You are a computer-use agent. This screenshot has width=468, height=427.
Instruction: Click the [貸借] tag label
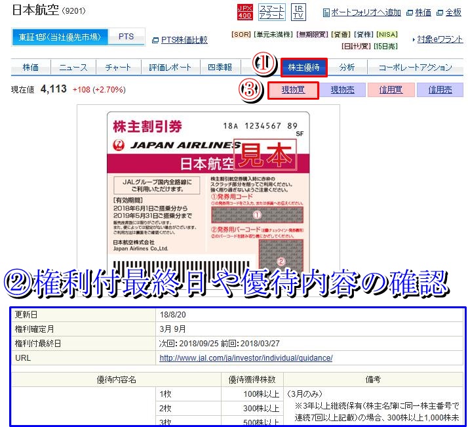point(341,35)
